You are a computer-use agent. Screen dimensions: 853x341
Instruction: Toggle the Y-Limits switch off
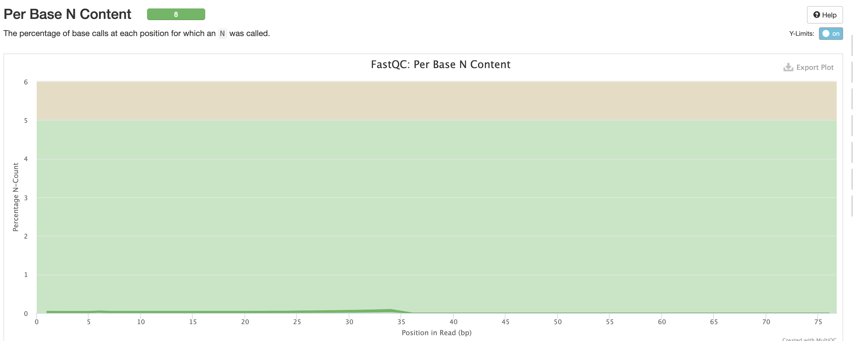(831, 34)
